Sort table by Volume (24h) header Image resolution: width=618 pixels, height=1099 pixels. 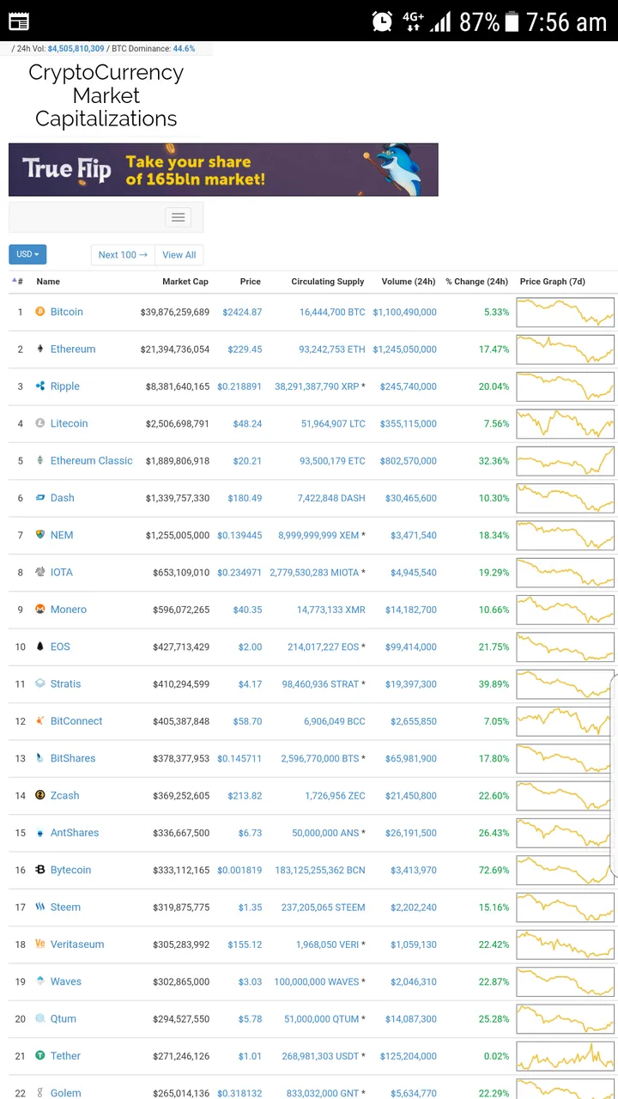(409, 282)
